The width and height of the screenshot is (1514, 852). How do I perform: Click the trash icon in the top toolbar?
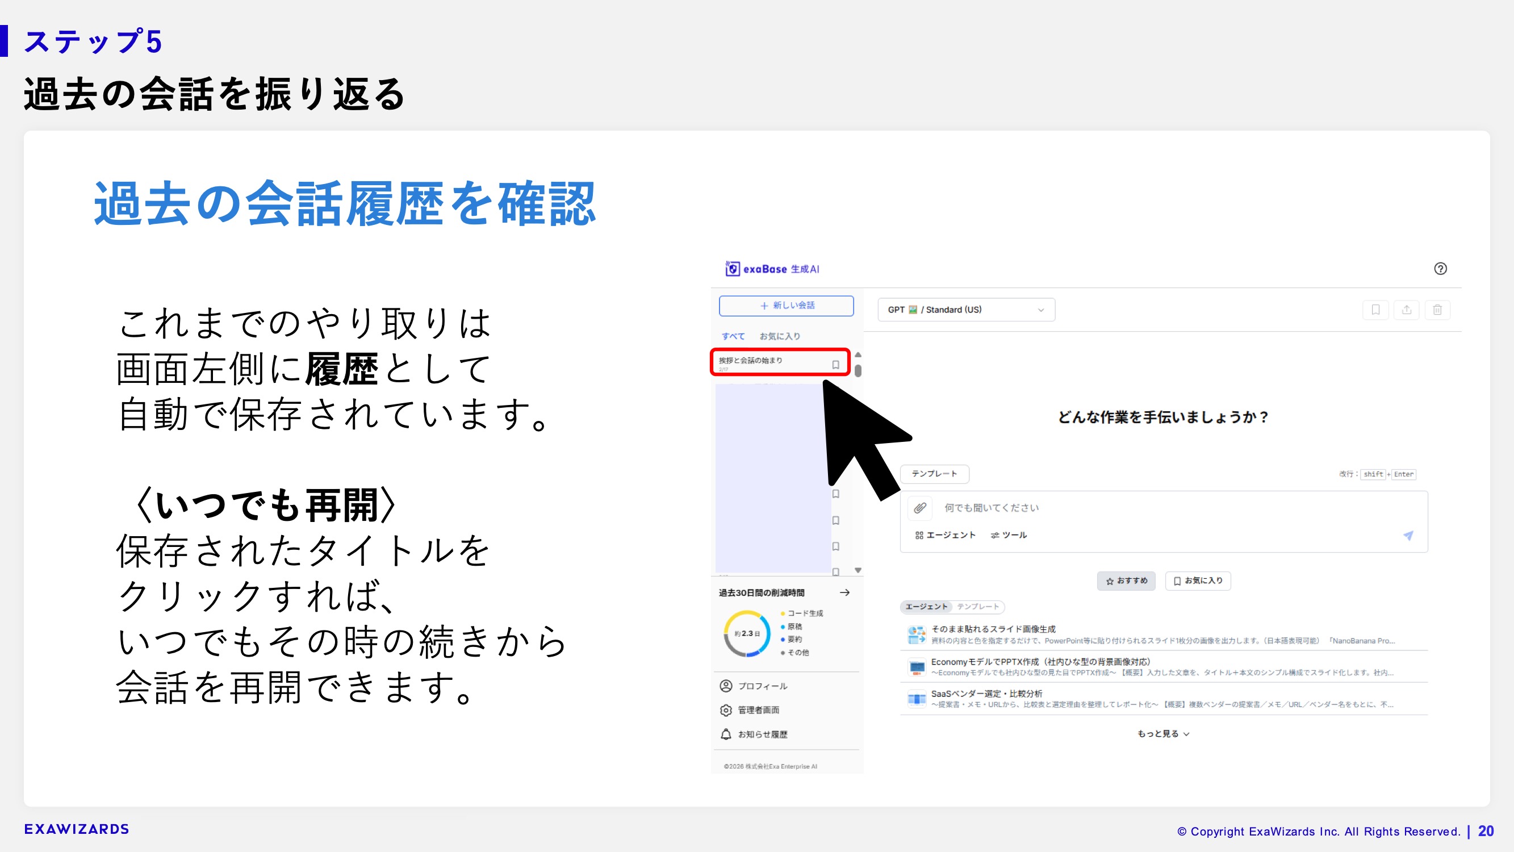click(1437, 310)
